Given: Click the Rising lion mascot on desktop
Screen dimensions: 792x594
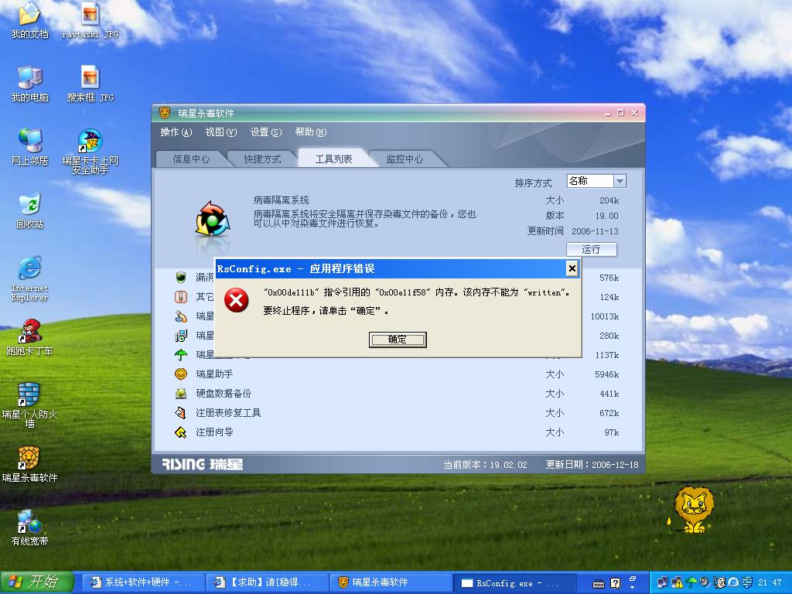Looking at the screenshot, I should [x=692, y=510].
